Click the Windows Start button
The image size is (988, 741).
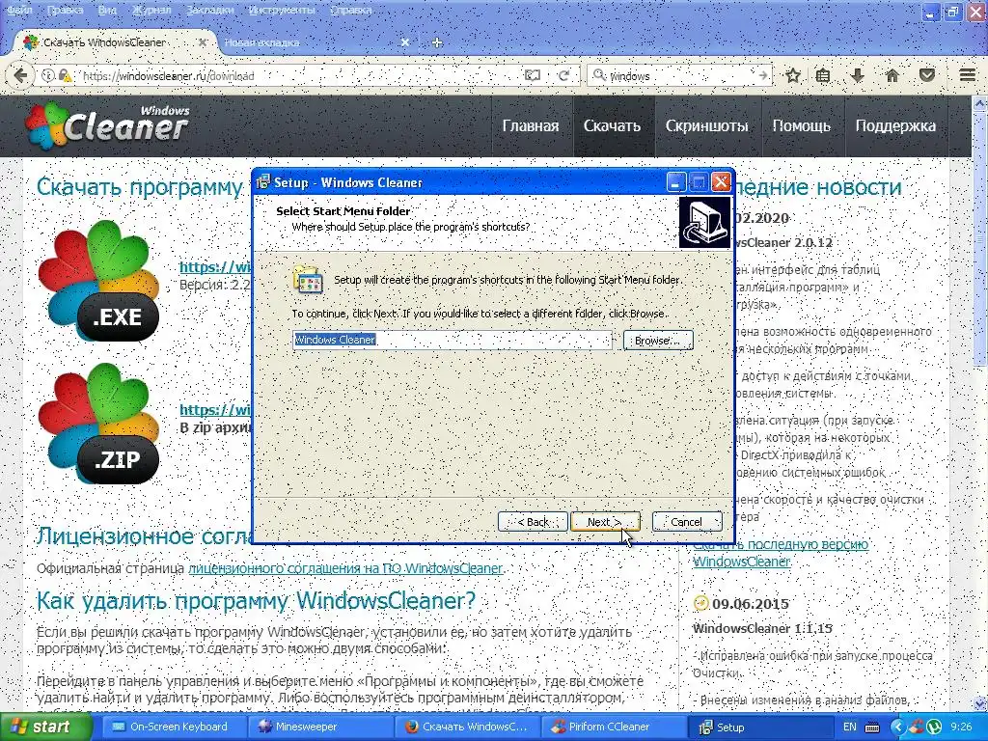[45, 727]
